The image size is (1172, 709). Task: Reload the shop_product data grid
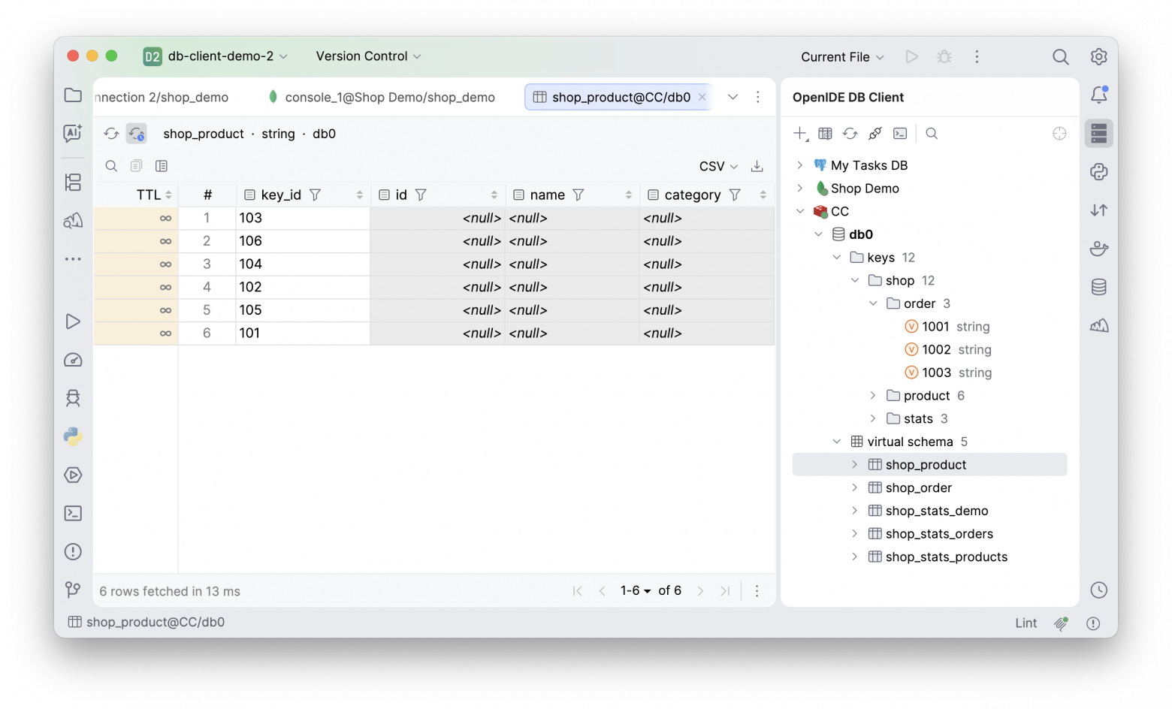tap(111, 134)
